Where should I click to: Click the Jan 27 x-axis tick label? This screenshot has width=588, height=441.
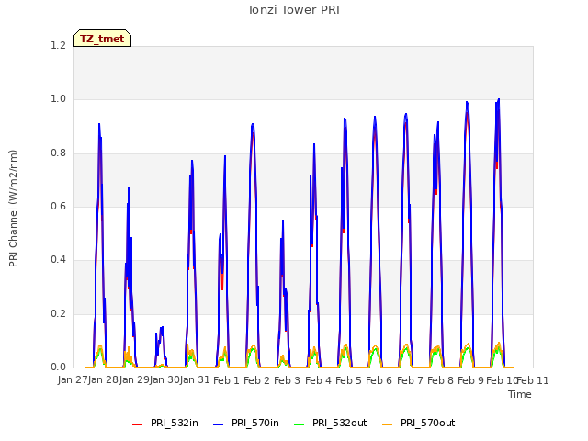pyautogui.click(x=73, y=380)
